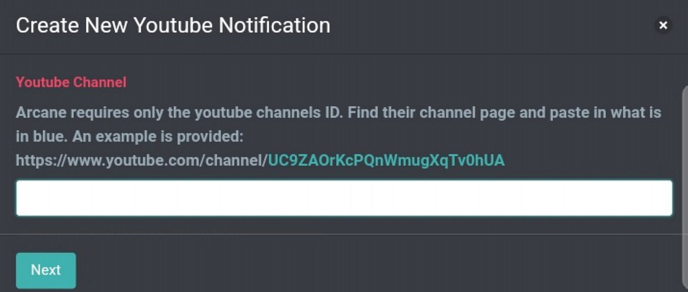Image resolution: width=688 pixels, height=292 pixels.
Task: Click the dialog's vertical scrollbar
Action: click(x=685, y=189)
